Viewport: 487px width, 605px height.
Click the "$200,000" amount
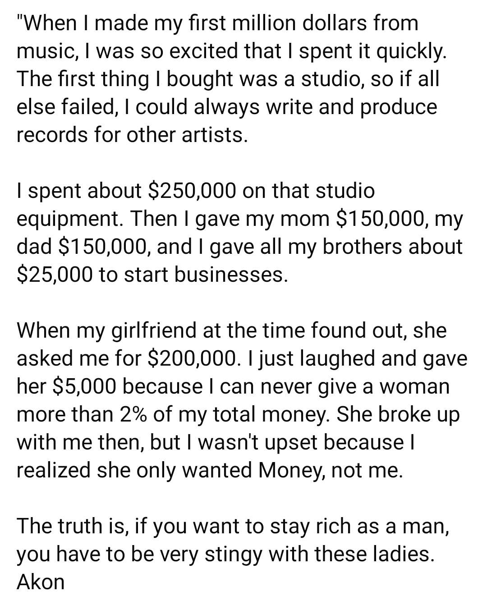[192, 359]
